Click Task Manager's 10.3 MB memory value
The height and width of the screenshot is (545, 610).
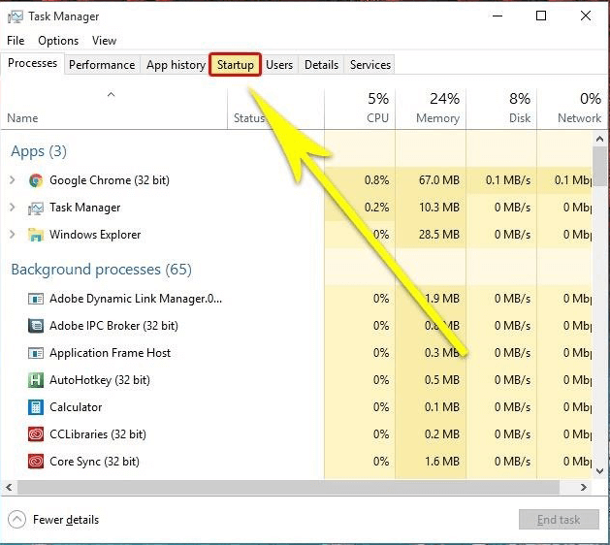point(438,208)
